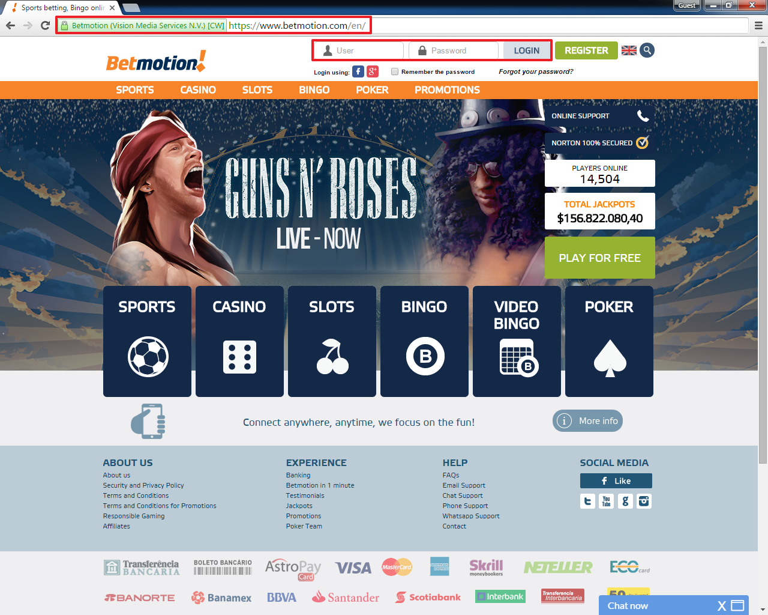Click the browser address bar URL
The image size is (768, 615).
297,26
